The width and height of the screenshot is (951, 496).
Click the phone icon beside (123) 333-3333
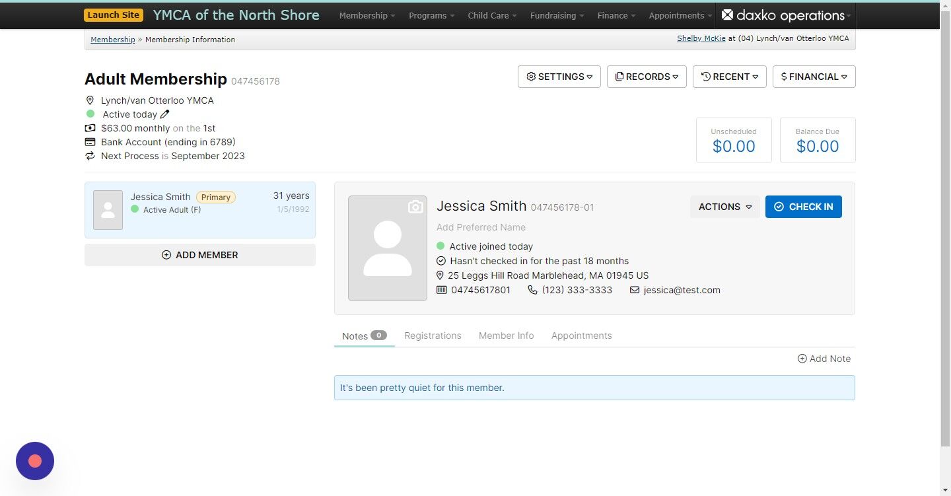coord(532,290)
